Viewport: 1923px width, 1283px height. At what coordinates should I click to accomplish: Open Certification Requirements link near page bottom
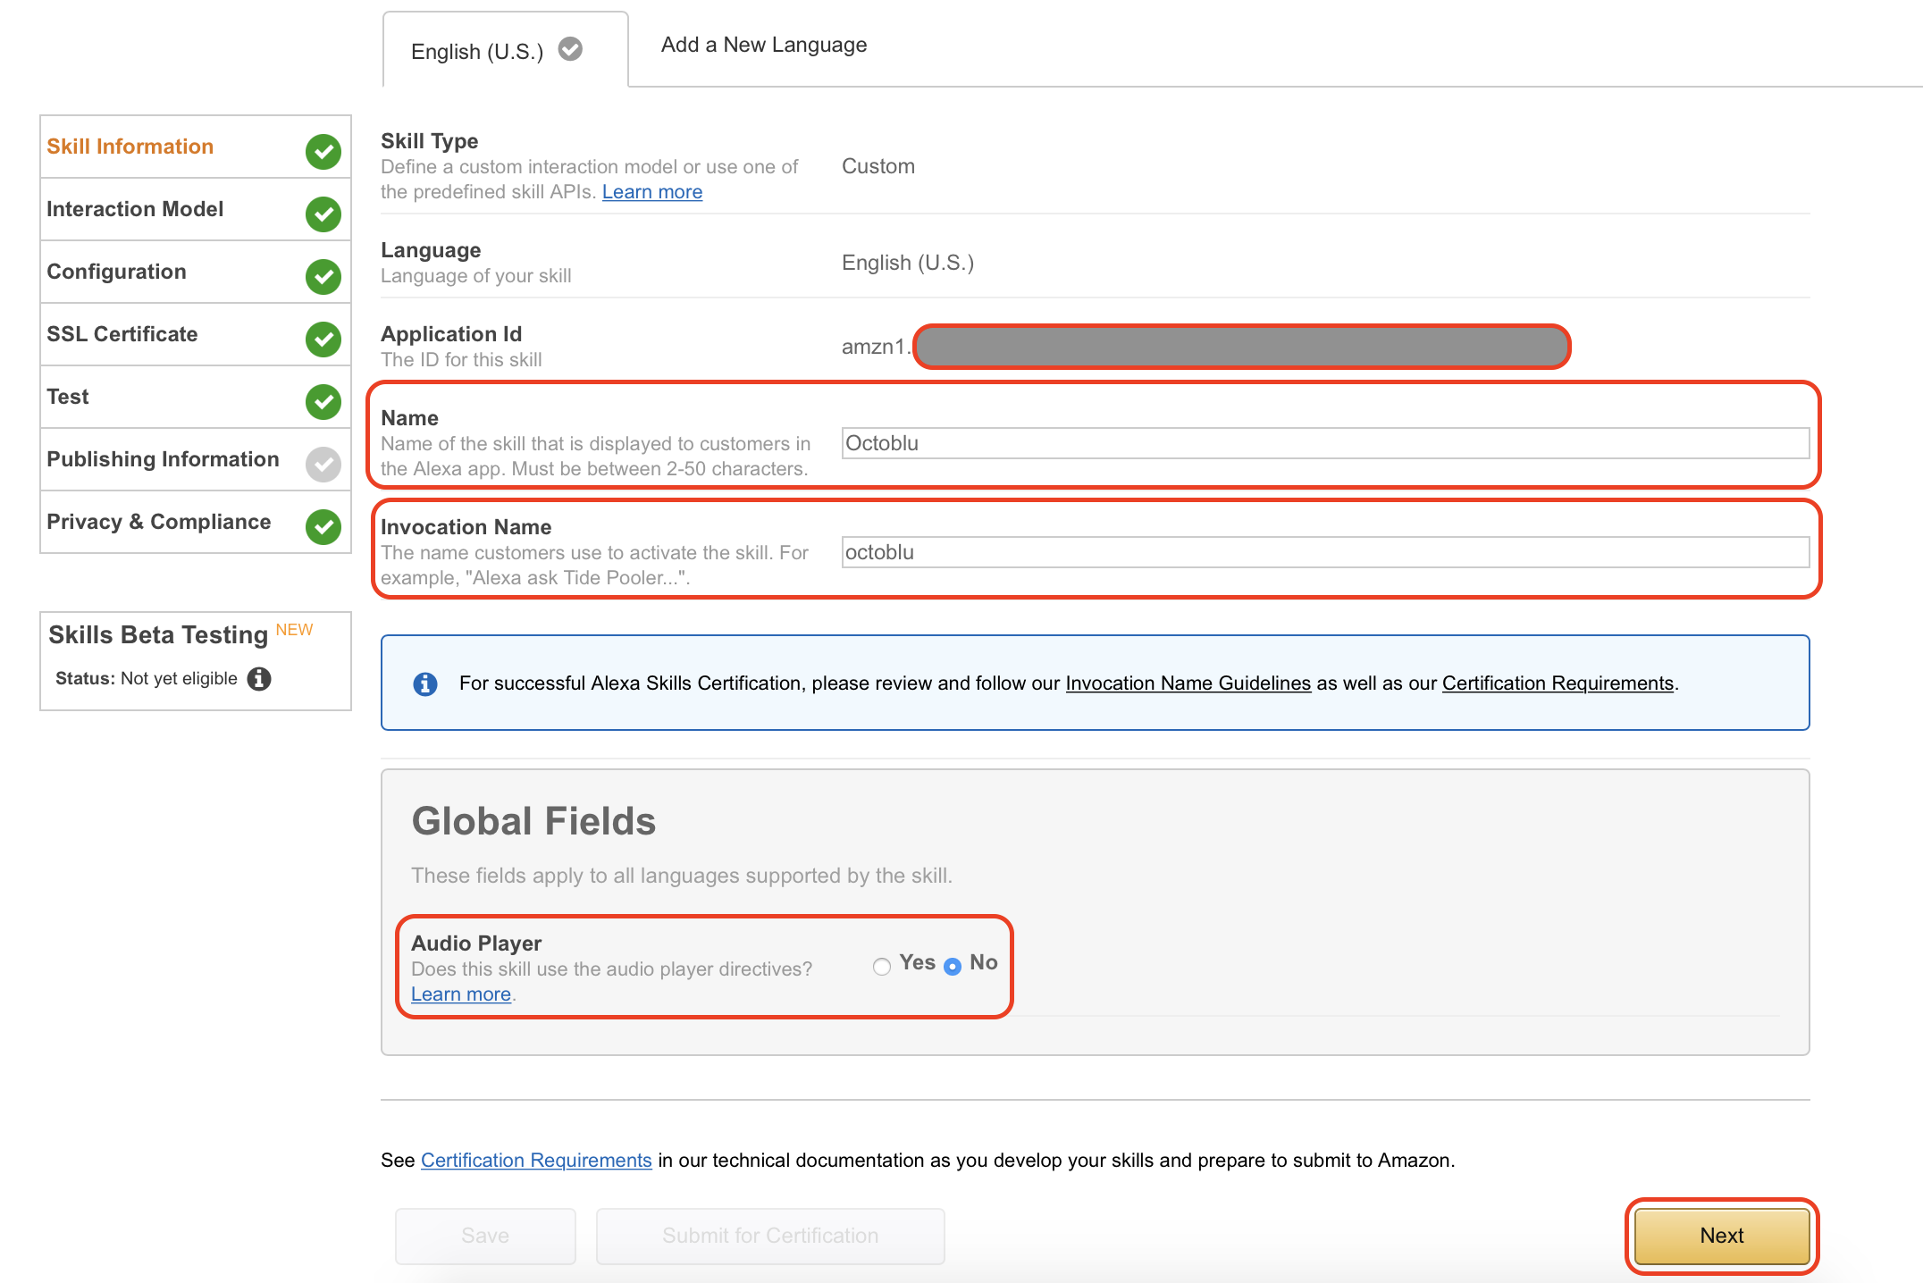[536, 1161]
